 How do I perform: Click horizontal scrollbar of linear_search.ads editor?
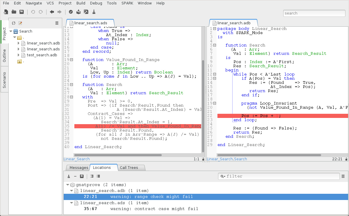pos(118,155)
